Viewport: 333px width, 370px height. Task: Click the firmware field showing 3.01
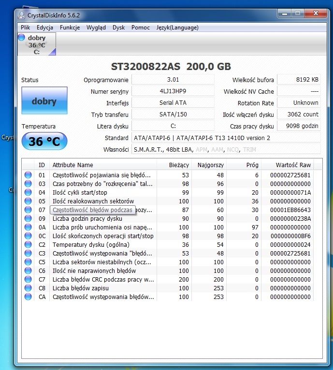pyautogui.click(x=173, y=80)
